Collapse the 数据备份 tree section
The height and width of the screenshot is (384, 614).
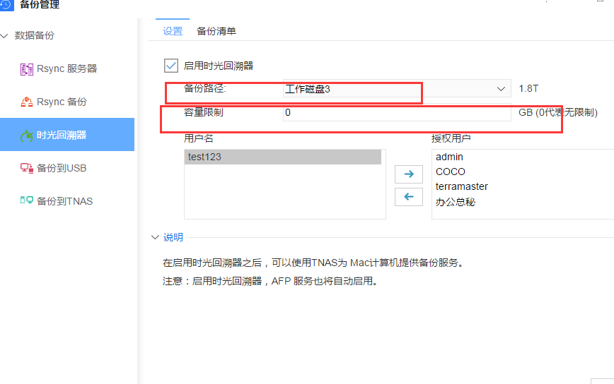(x=5, y=35)
